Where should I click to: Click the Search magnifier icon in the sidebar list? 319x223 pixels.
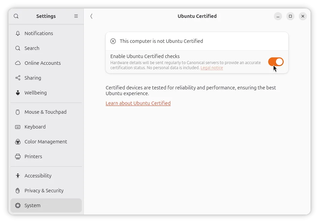(18, 48)
